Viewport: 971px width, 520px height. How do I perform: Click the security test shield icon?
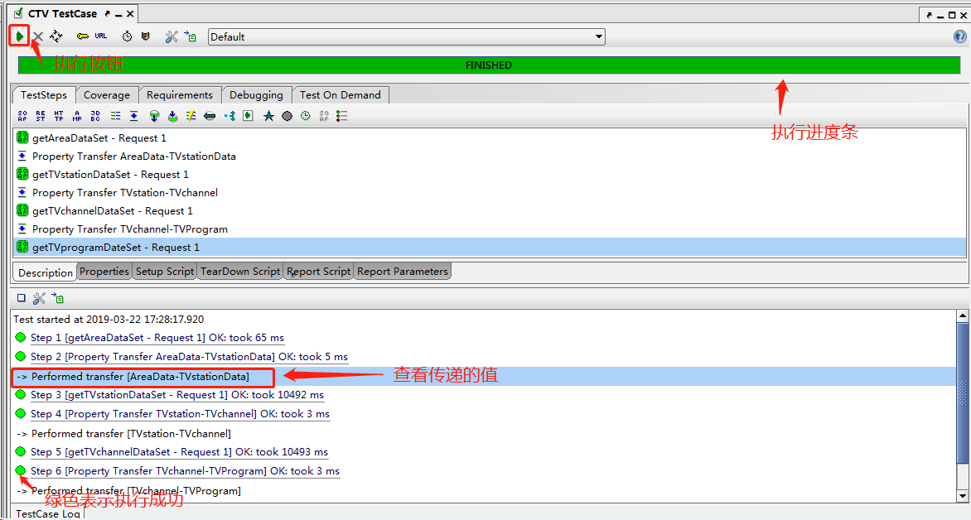pyautogui.click(x=146, y=36)
